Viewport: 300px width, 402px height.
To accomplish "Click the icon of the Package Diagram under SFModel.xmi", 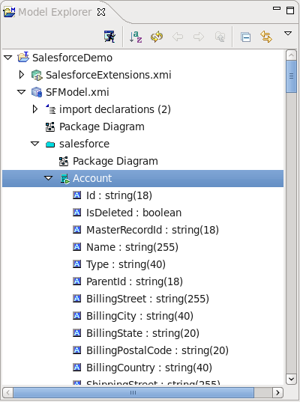I will (x=50, y=127).
